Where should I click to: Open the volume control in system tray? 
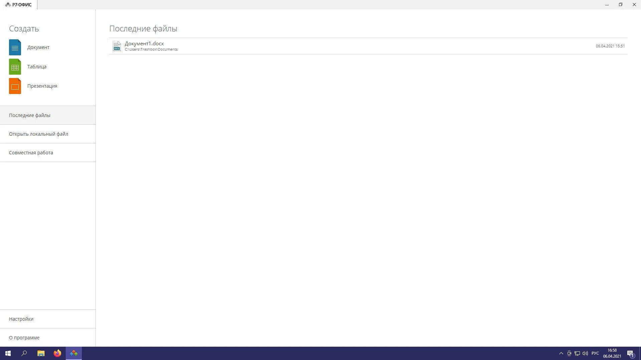tap(585, 353)
